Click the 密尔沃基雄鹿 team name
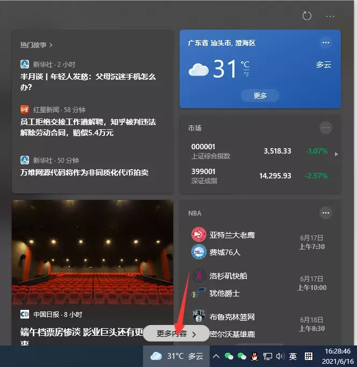357x367 pixels. point(232,334)
